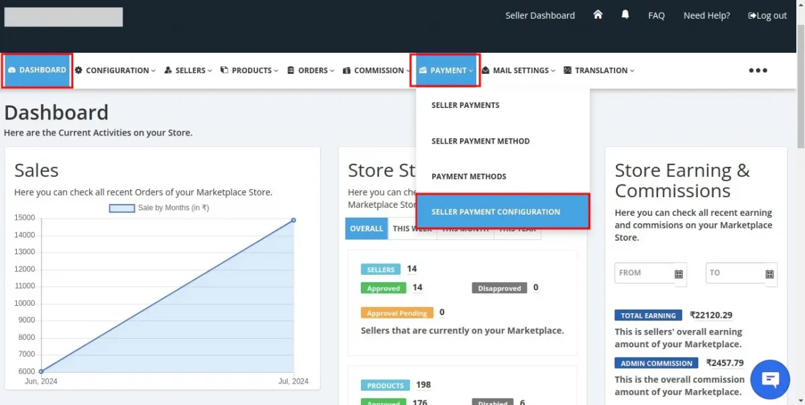Image resolution: width=805 pixels, height=405 pixels.
Task: Expand the Configuration menu
Action: pos(115,70)
